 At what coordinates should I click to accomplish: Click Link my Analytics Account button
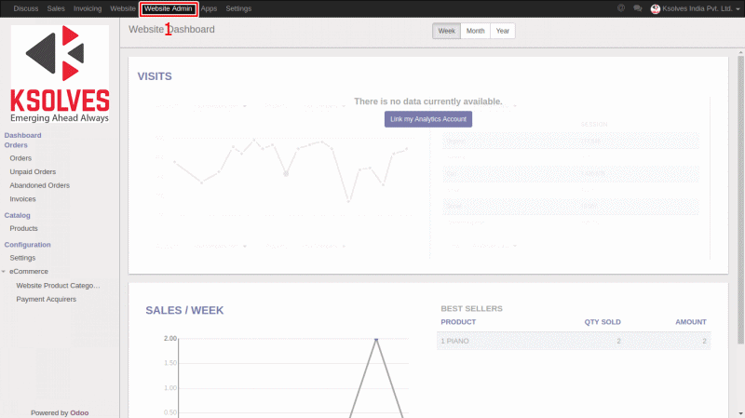(428, 119)
